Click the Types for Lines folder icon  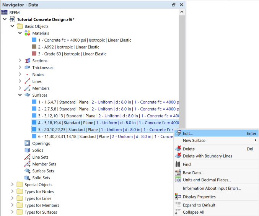pos(20,198)
